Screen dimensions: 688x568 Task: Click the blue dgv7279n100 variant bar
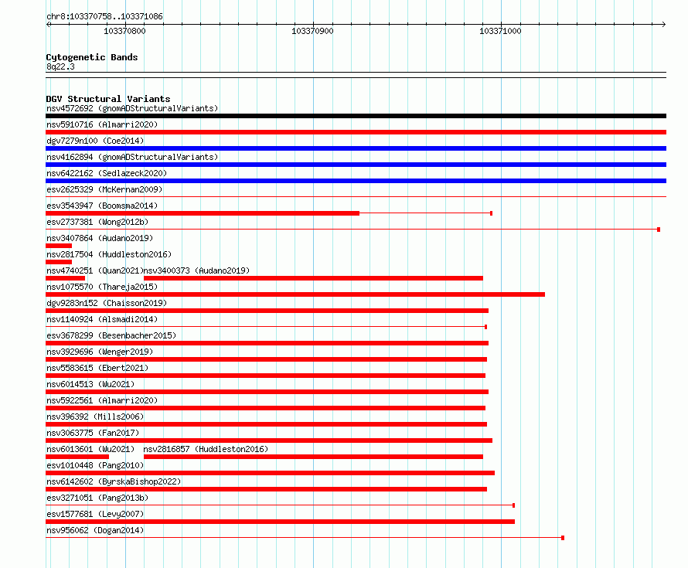pos(356,148)
